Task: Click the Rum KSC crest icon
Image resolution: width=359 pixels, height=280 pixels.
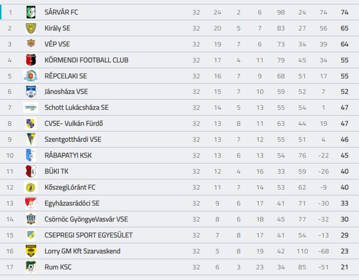Action: 31,267
